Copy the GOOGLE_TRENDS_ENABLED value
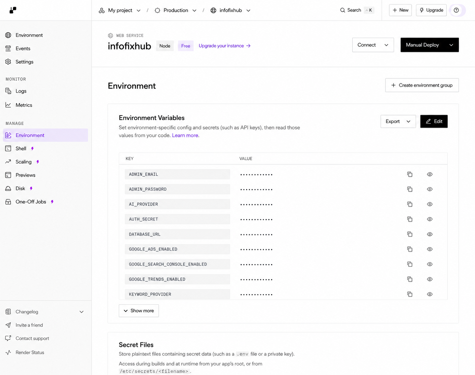This screenshot has width=475, height=375. (x=410, y=279)
